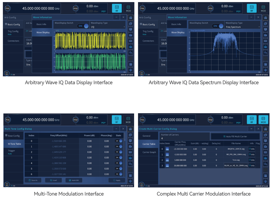Click the Freq icon in I/Q display screen
The height and width of the screenshot is (200, 275).
(7, 8)
